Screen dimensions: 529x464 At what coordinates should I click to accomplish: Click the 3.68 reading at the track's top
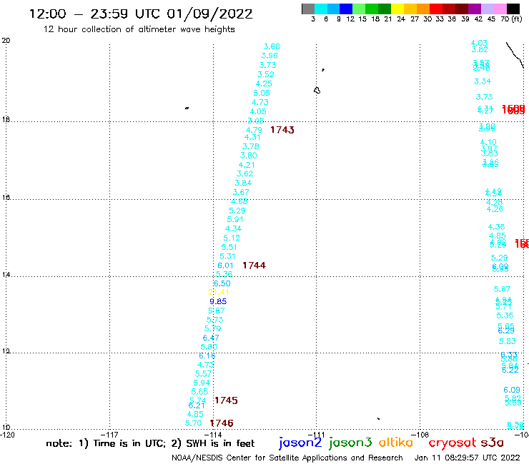[272, 46]
